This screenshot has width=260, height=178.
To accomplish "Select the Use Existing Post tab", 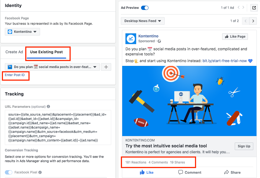I will click(x=46, y=52).
